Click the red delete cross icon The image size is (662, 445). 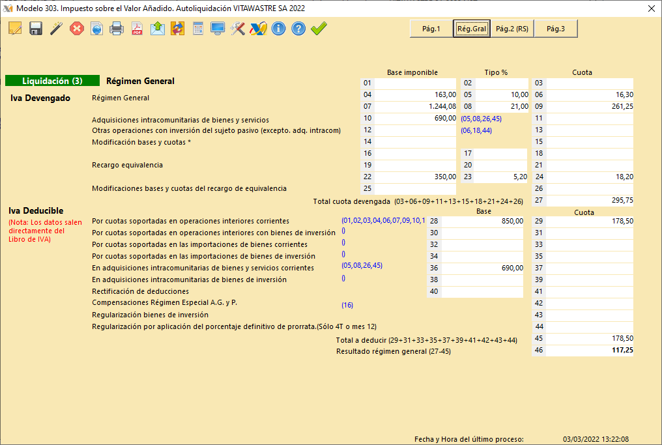point(76,29)
